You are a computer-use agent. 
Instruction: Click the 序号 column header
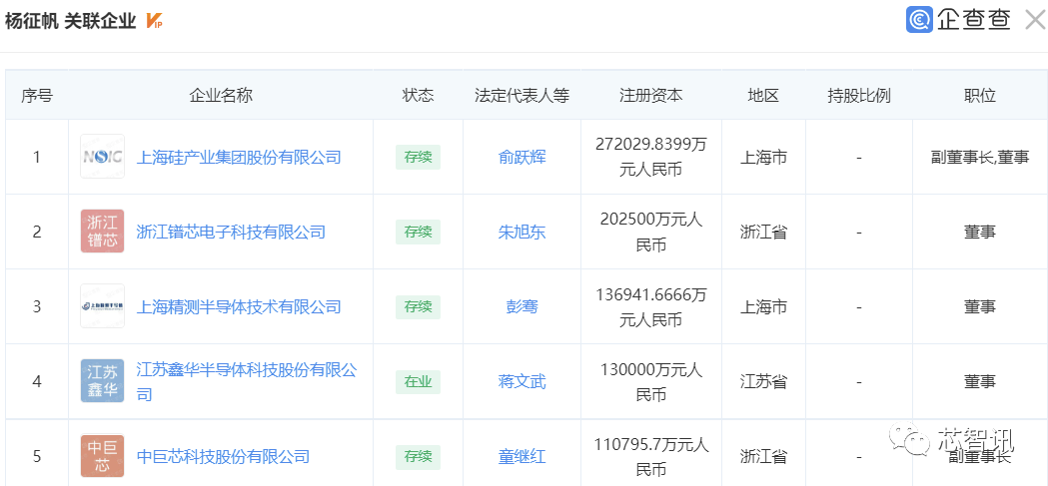pyautogui.click(x=37, y=96)
